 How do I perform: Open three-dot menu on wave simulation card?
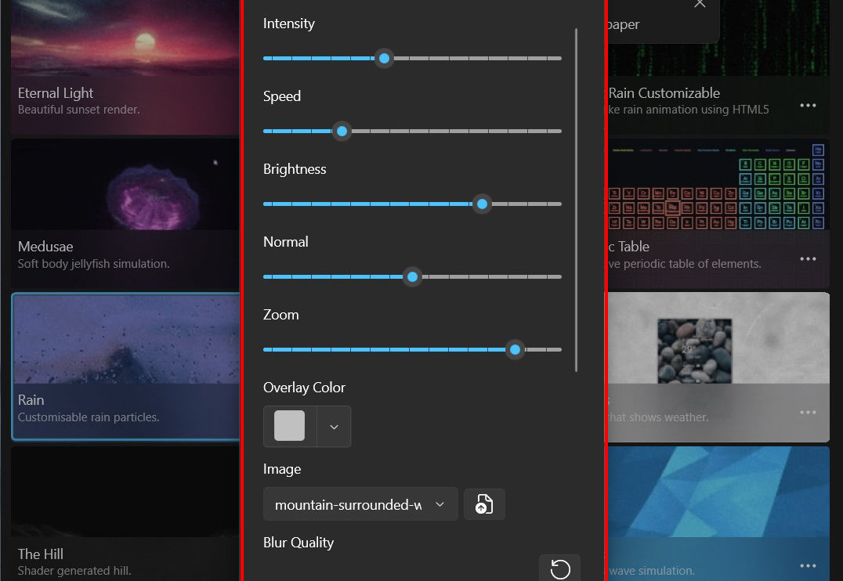808,566
